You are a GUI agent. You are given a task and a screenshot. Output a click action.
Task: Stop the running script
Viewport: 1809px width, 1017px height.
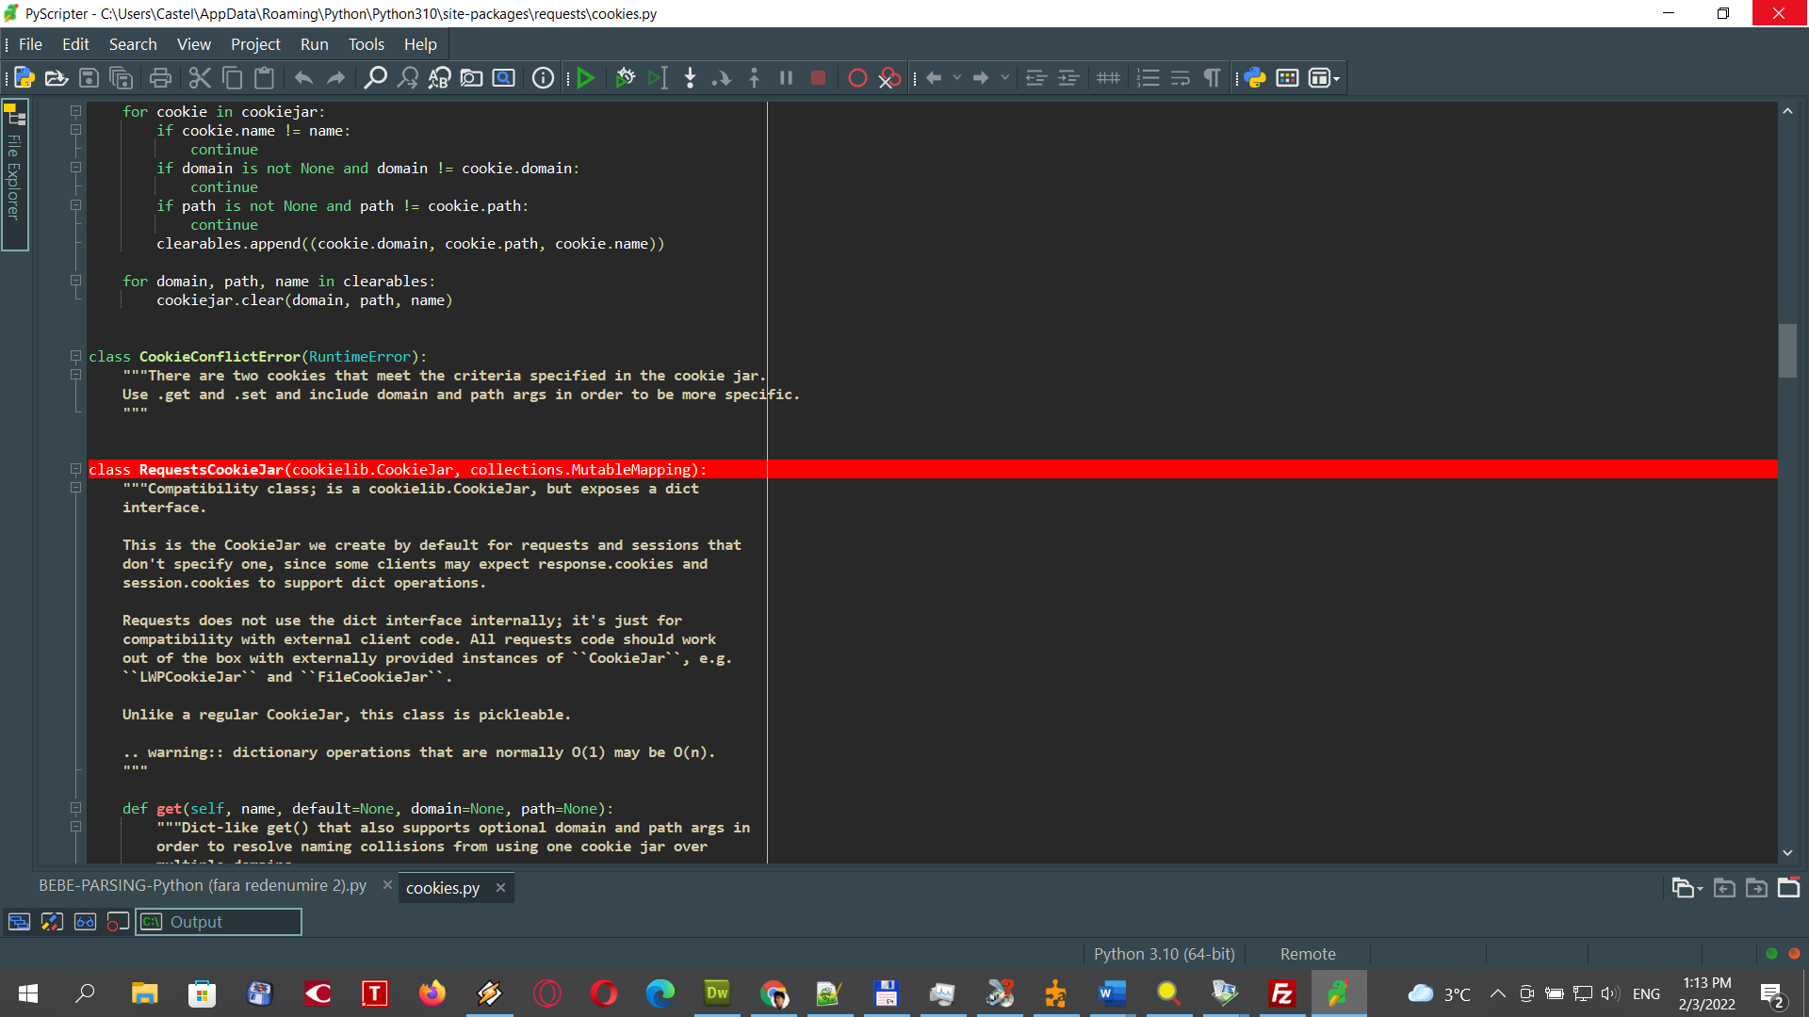tap(818, 77)
